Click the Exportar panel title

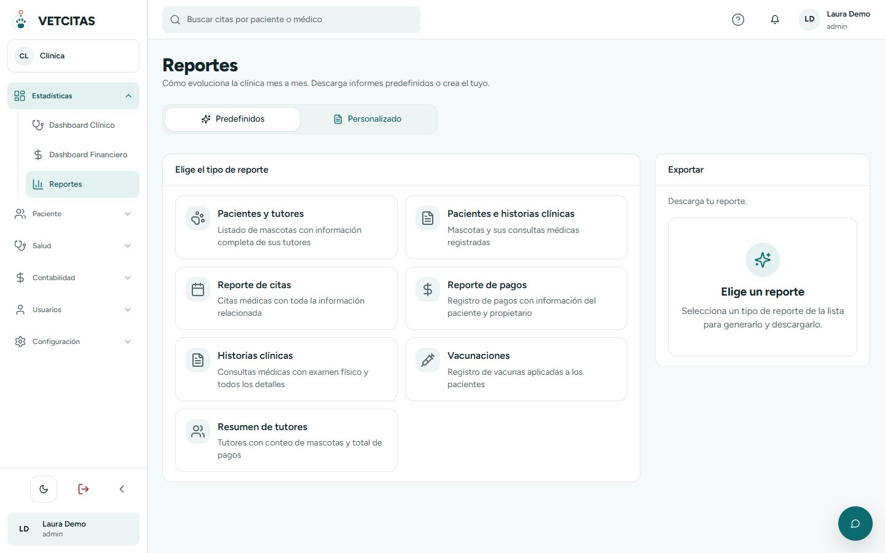point(686,170)
